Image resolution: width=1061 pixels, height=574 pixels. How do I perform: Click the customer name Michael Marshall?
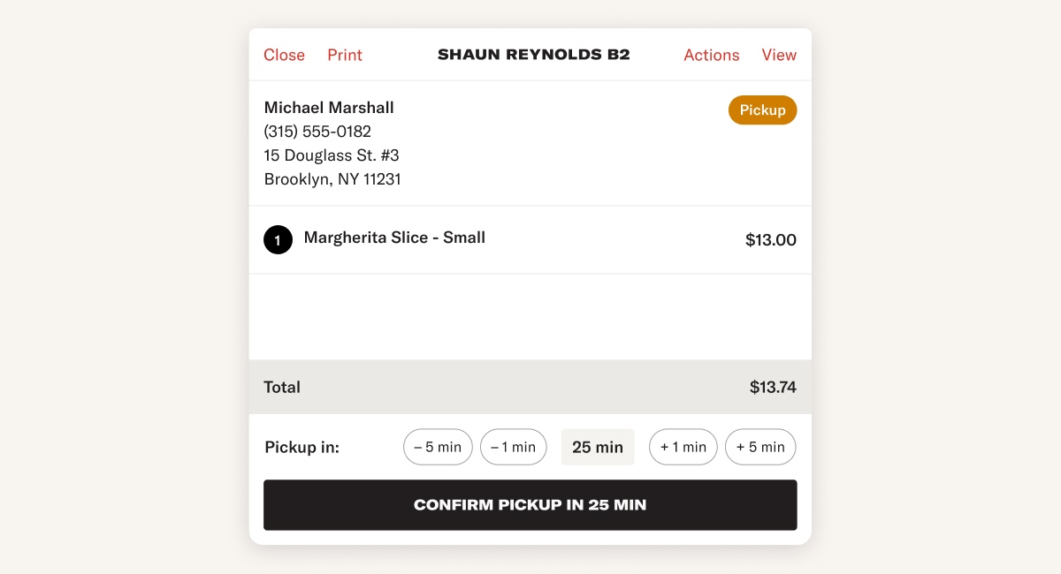click(x=329, y=108)
